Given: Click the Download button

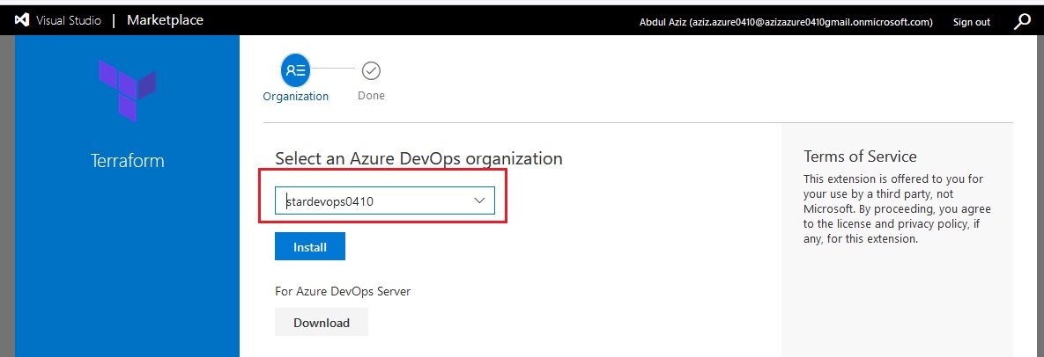Looking at the screenshot, I should 322,323.
